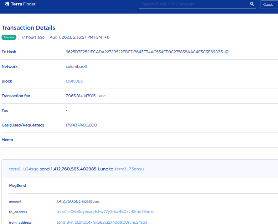Click the MsgSend message heading

point(17,185)
